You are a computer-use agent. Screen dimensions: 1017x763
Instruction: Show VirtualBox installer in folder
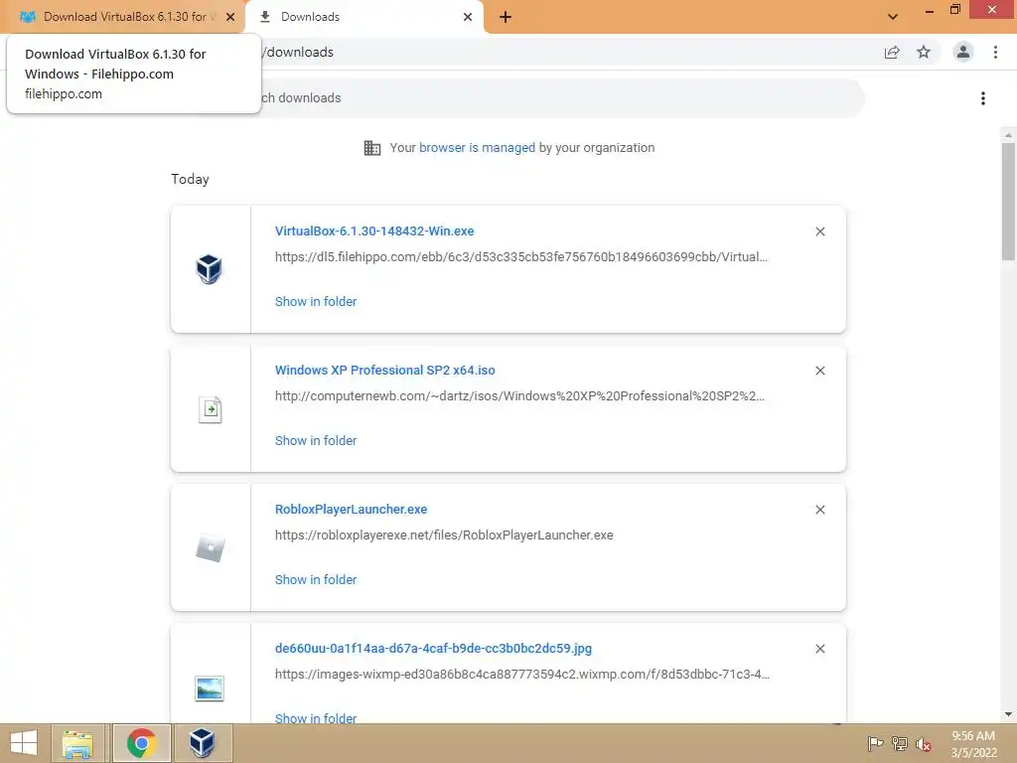316,301
